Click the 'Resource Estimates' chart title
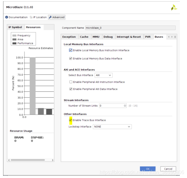Viewport: 187px width, 178px height. click(x=41, y=48)
